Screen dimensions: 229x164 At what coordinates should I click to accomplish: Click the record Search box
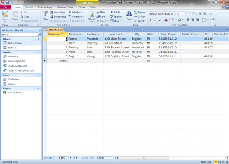103,158
